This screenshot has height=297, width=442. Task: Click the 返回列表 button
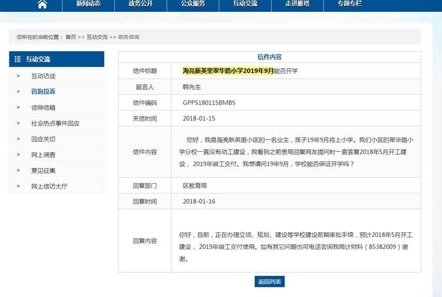(x=269, y=282)
